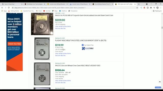
Task: Open Maps bookmark
Action: tap(55, 11)
